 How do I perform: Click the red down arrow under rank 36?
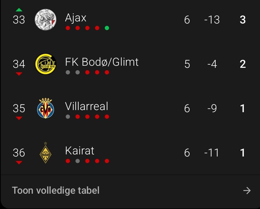[19, 163]
